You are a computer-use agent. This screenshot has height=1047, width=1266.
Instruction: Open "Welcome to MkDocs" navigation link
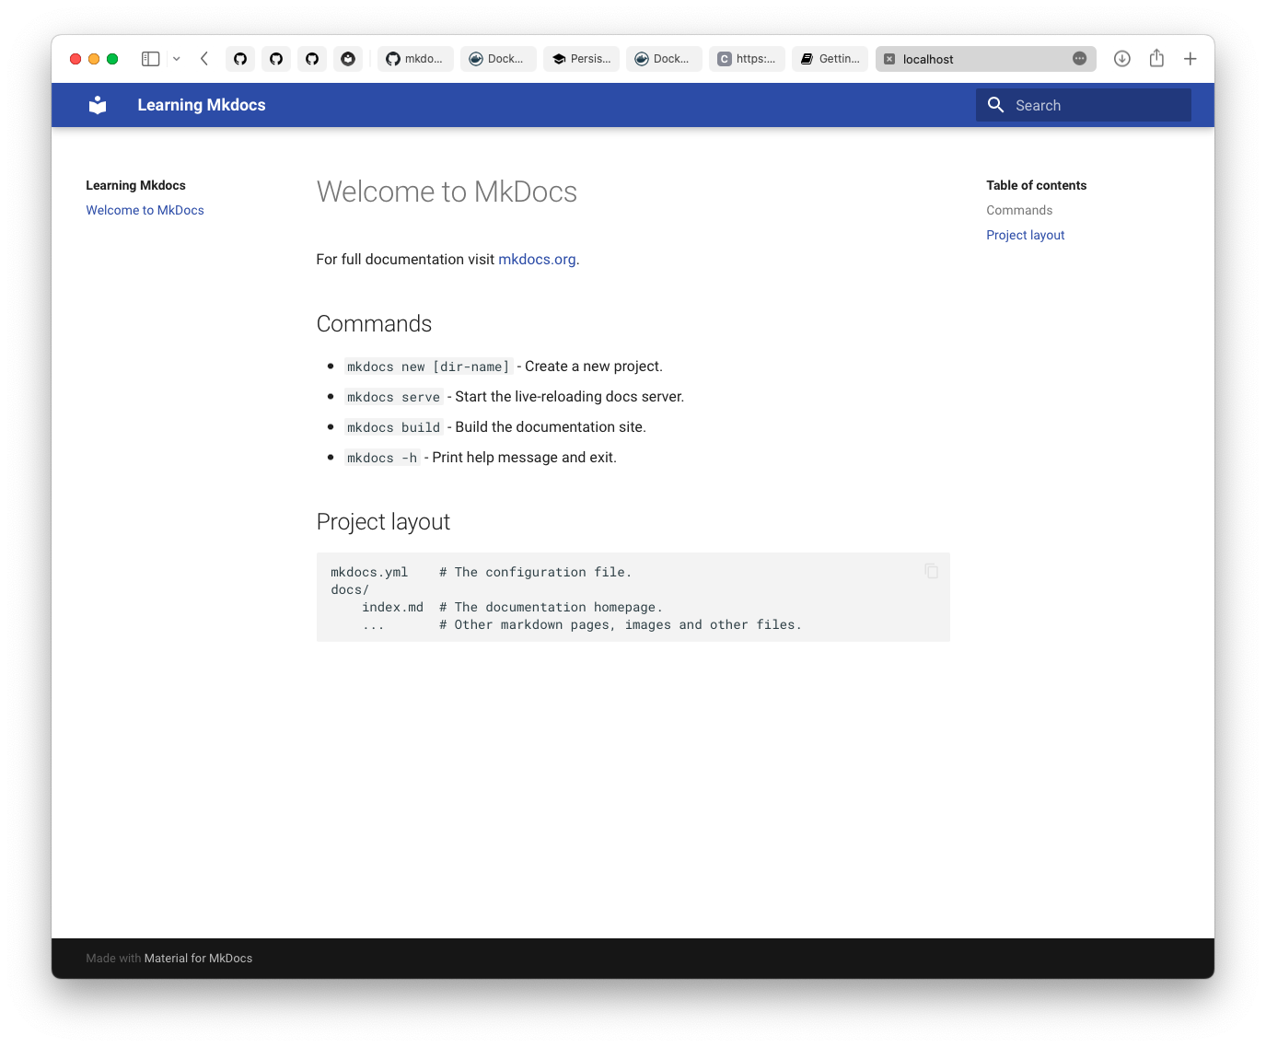(145, 210)
